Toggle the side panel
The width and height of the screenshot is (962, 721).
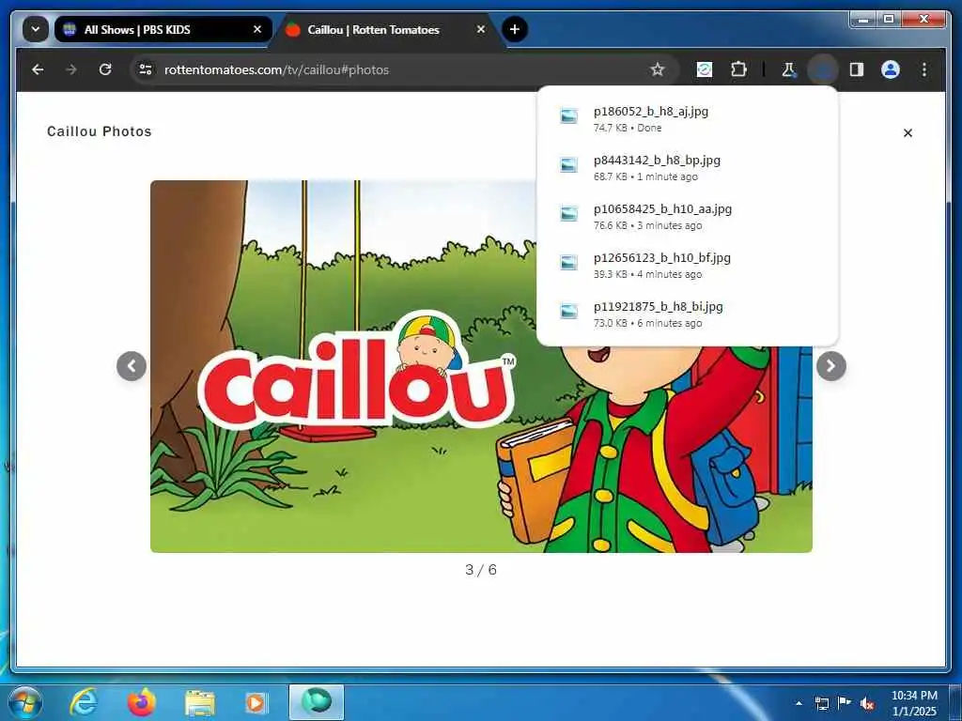coord(857,69)
